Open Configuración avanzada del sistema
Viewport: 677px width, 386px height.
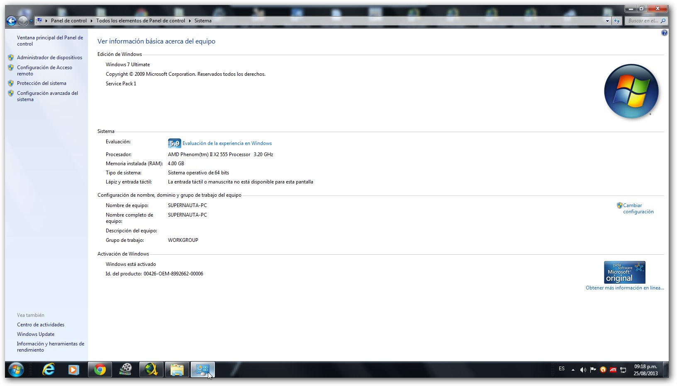pos(47,96)
